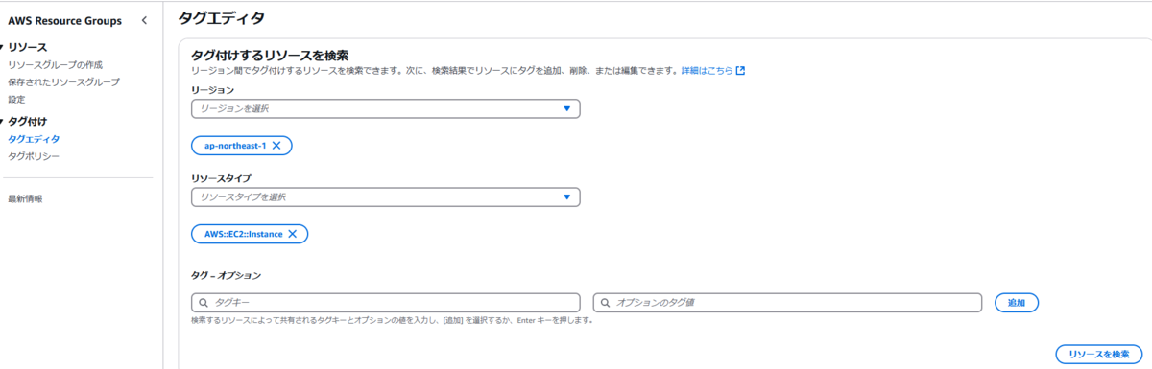Click the AWS Resource Groups sidebar title
The image size is (1152, 369).
point(64,20)
